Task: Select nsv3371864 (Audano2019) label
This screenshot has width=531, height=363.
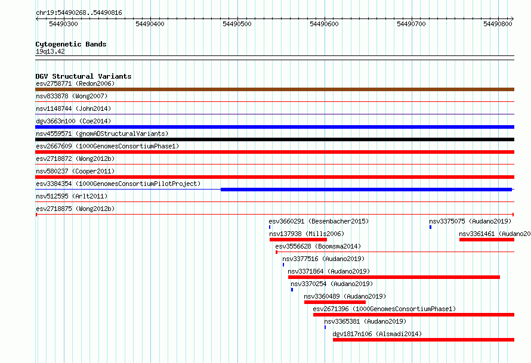Action: coord(329,271)
